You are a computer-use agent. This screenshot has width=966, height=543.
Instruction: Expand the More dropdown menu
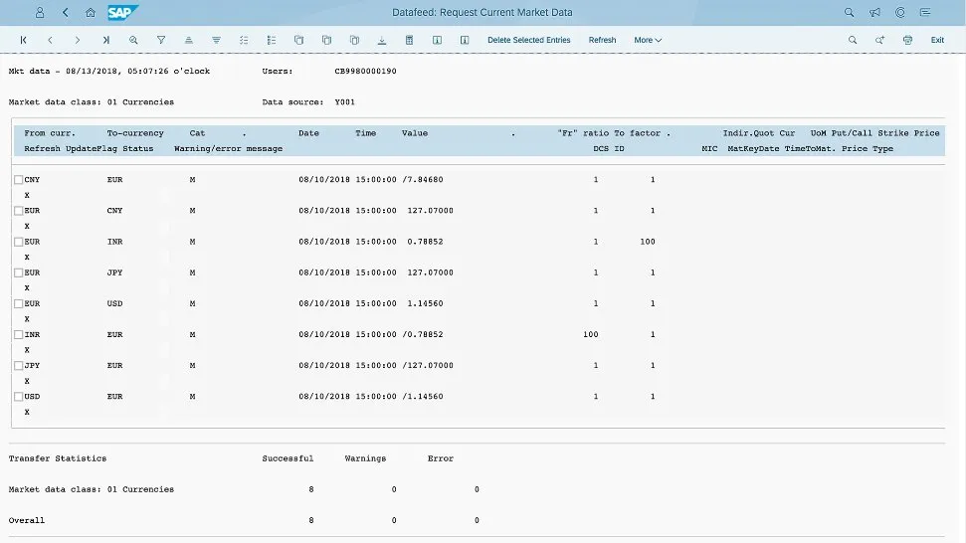point(647,40)
